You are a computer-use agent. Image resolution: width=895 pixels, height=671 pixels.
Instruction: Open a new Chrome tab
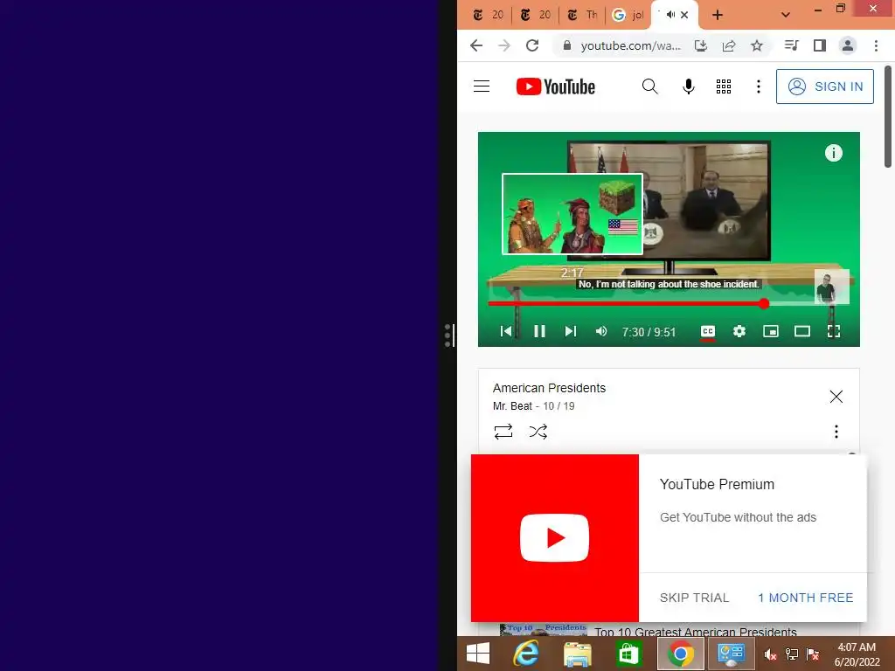pyautogui.click(x=718, y=16)
